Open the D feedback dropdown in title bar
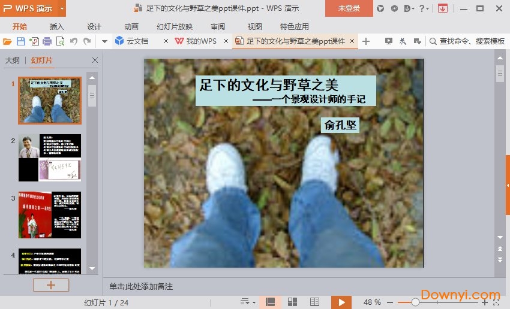The width and height of the screenshot is (510, 309). coord(409,8)
